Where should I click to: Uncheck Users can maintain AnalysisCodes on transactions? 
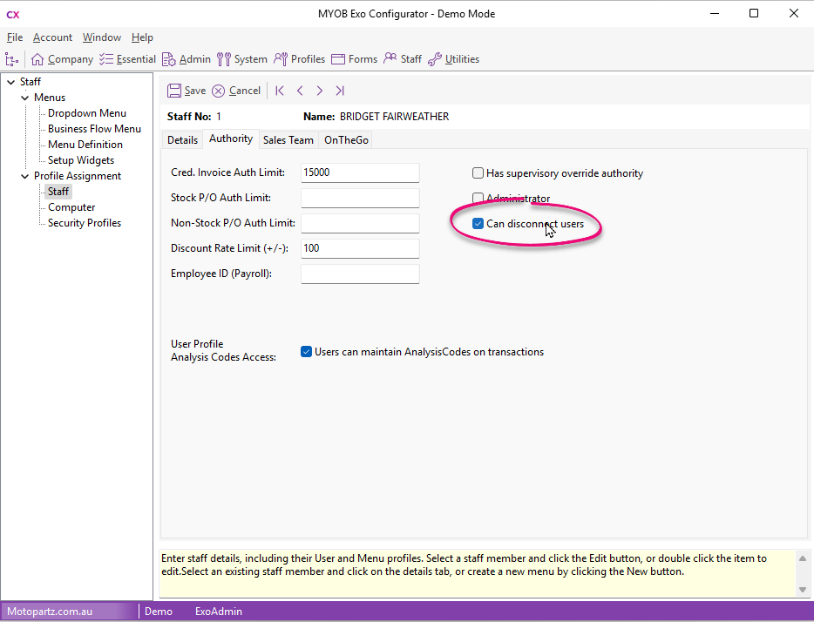(306, 352)
